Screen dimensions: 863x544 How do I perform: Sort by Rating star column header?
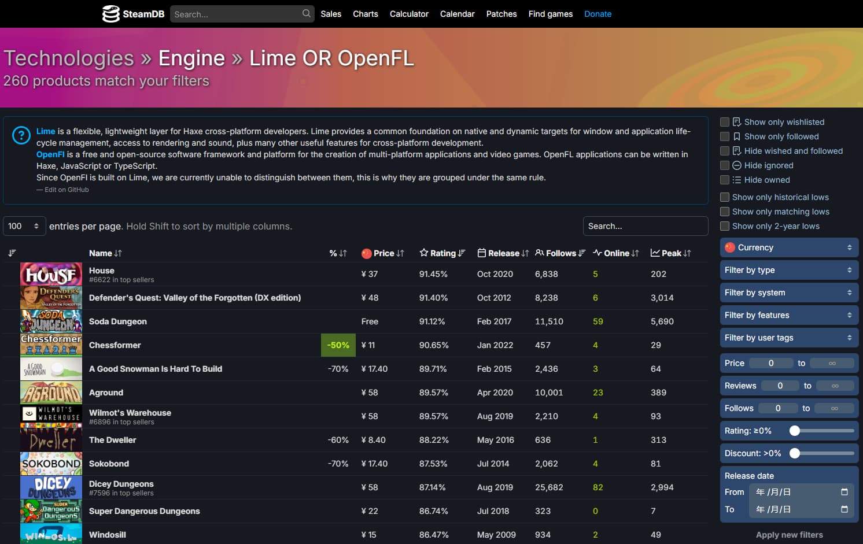pos(442,253)
